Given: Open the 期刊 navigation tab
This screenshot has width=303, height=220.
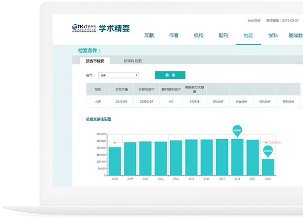Looking at the screenshot, I should pyautogui.click(x=223, y=35).
